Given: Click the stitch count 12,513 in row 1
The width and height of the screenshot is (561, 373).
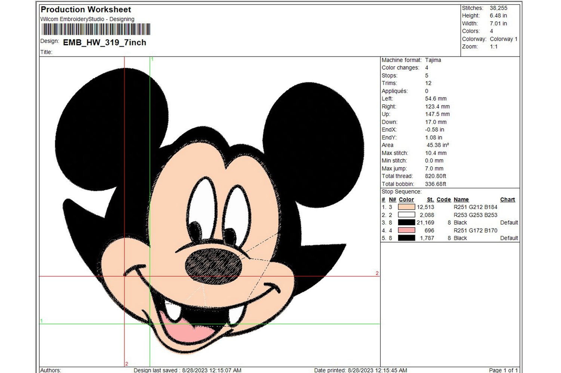Looking at the screenshot, I should coord(426,207).
